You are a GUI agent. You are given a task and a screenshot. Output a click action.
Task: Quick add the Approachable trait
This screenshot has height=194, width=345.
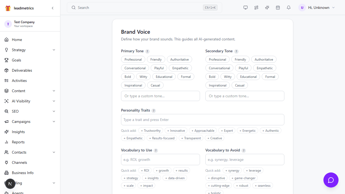pos(203,131)
